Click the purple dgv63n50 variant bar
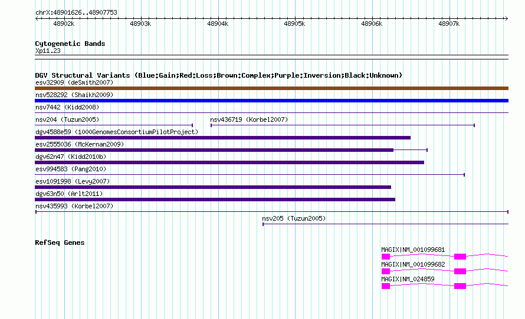Viewport: 525px width, 319px height. click(215, 200)
